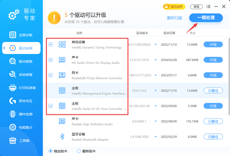Viewport: 230px width, 156px height.
Task: Click the 一键处理 button
Action: 206,18
